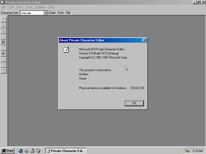
Task: Activate the Freeform Selection tool
Action: click(4, 65)
